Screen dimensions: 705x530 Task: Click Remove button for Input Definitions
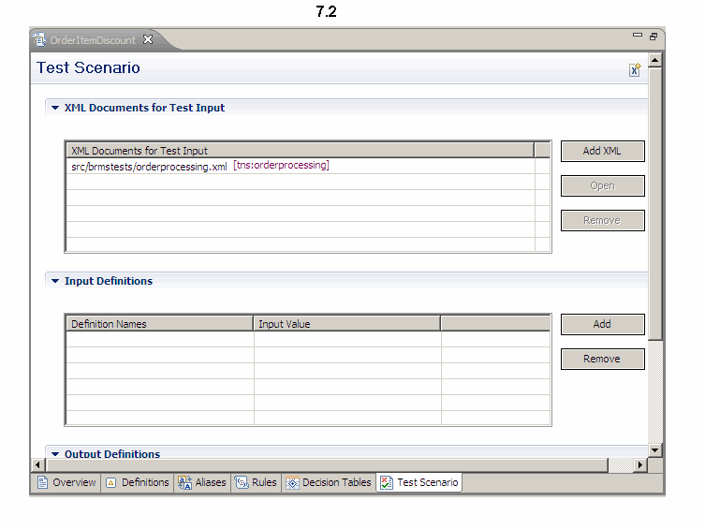pyautogui.click(x=602, y=359)
